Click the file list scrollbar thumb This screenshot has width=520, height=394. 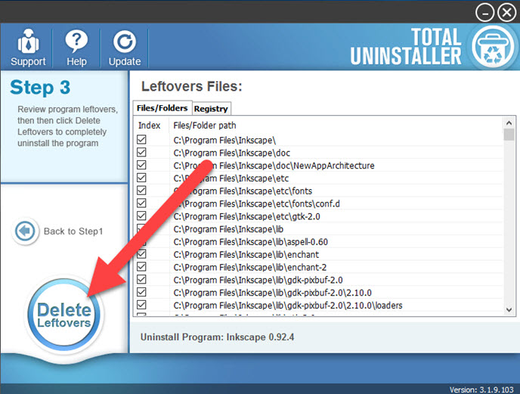pyautogui.click(x=509, y=135)
